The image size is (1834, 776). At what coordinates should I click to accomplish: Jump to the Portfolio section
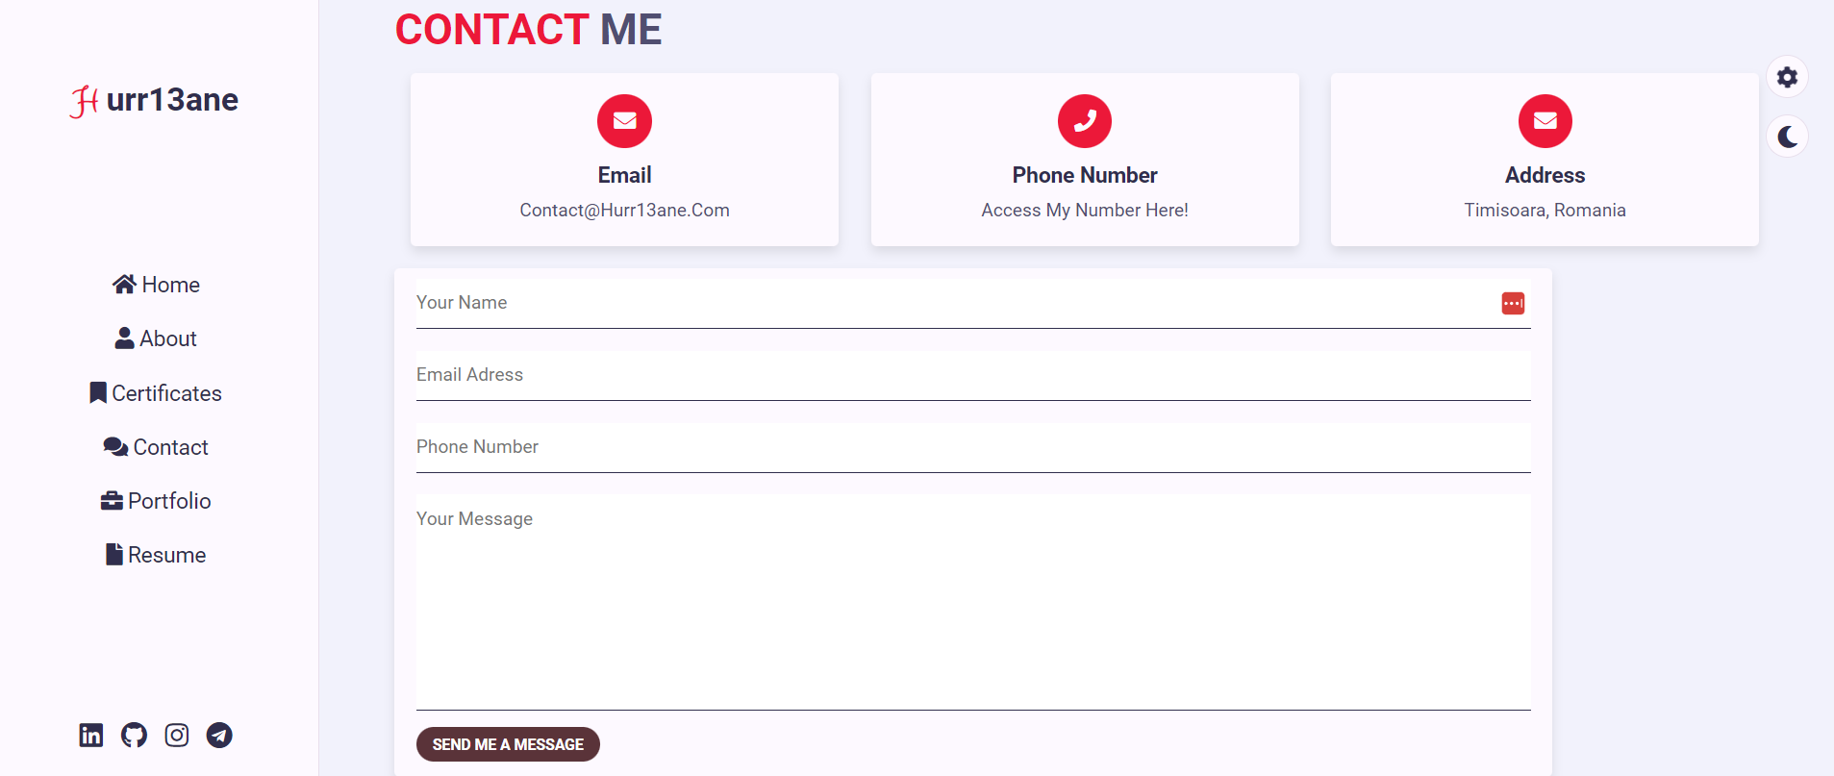click(x=156, y=501)
